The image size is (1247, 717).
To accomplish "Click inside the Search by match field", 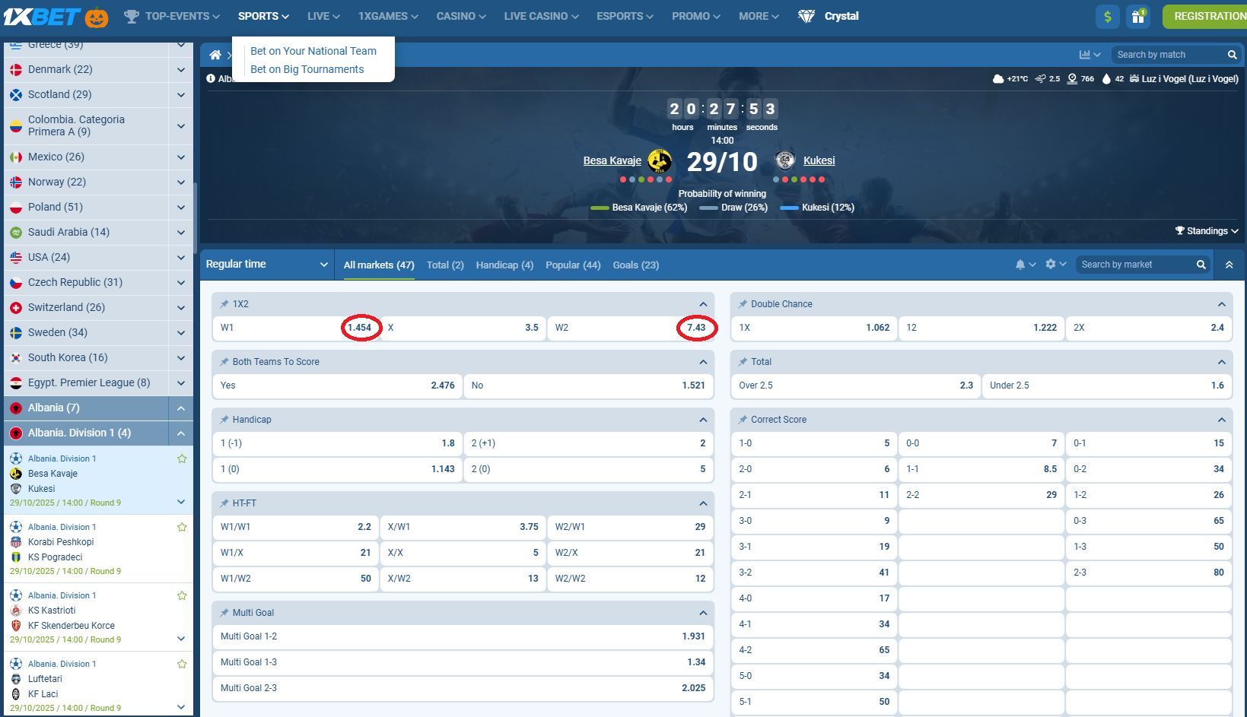I will [1164, 54].
